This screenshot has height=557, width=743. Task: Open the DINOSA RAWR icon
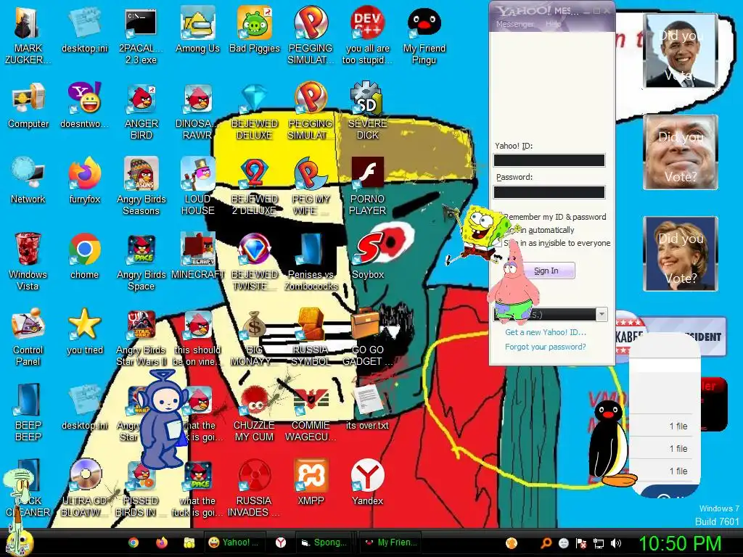[197, 111]
